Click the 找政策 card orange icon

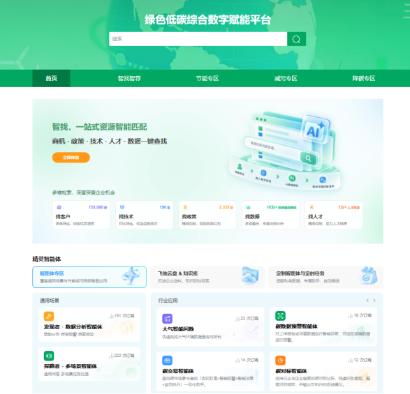[x=185, y=207]
